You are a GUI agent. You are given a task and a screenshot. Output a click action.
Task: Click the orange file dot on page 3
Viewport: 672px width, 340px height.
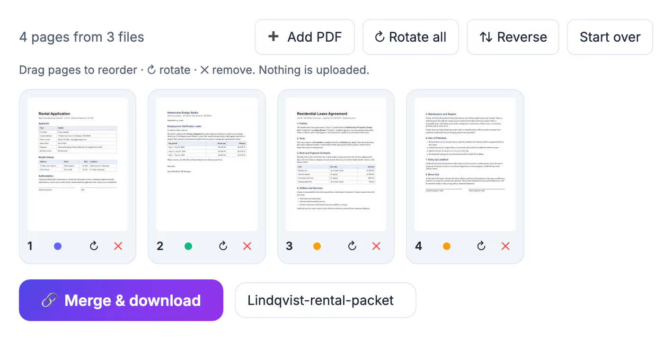click(317, 246)
